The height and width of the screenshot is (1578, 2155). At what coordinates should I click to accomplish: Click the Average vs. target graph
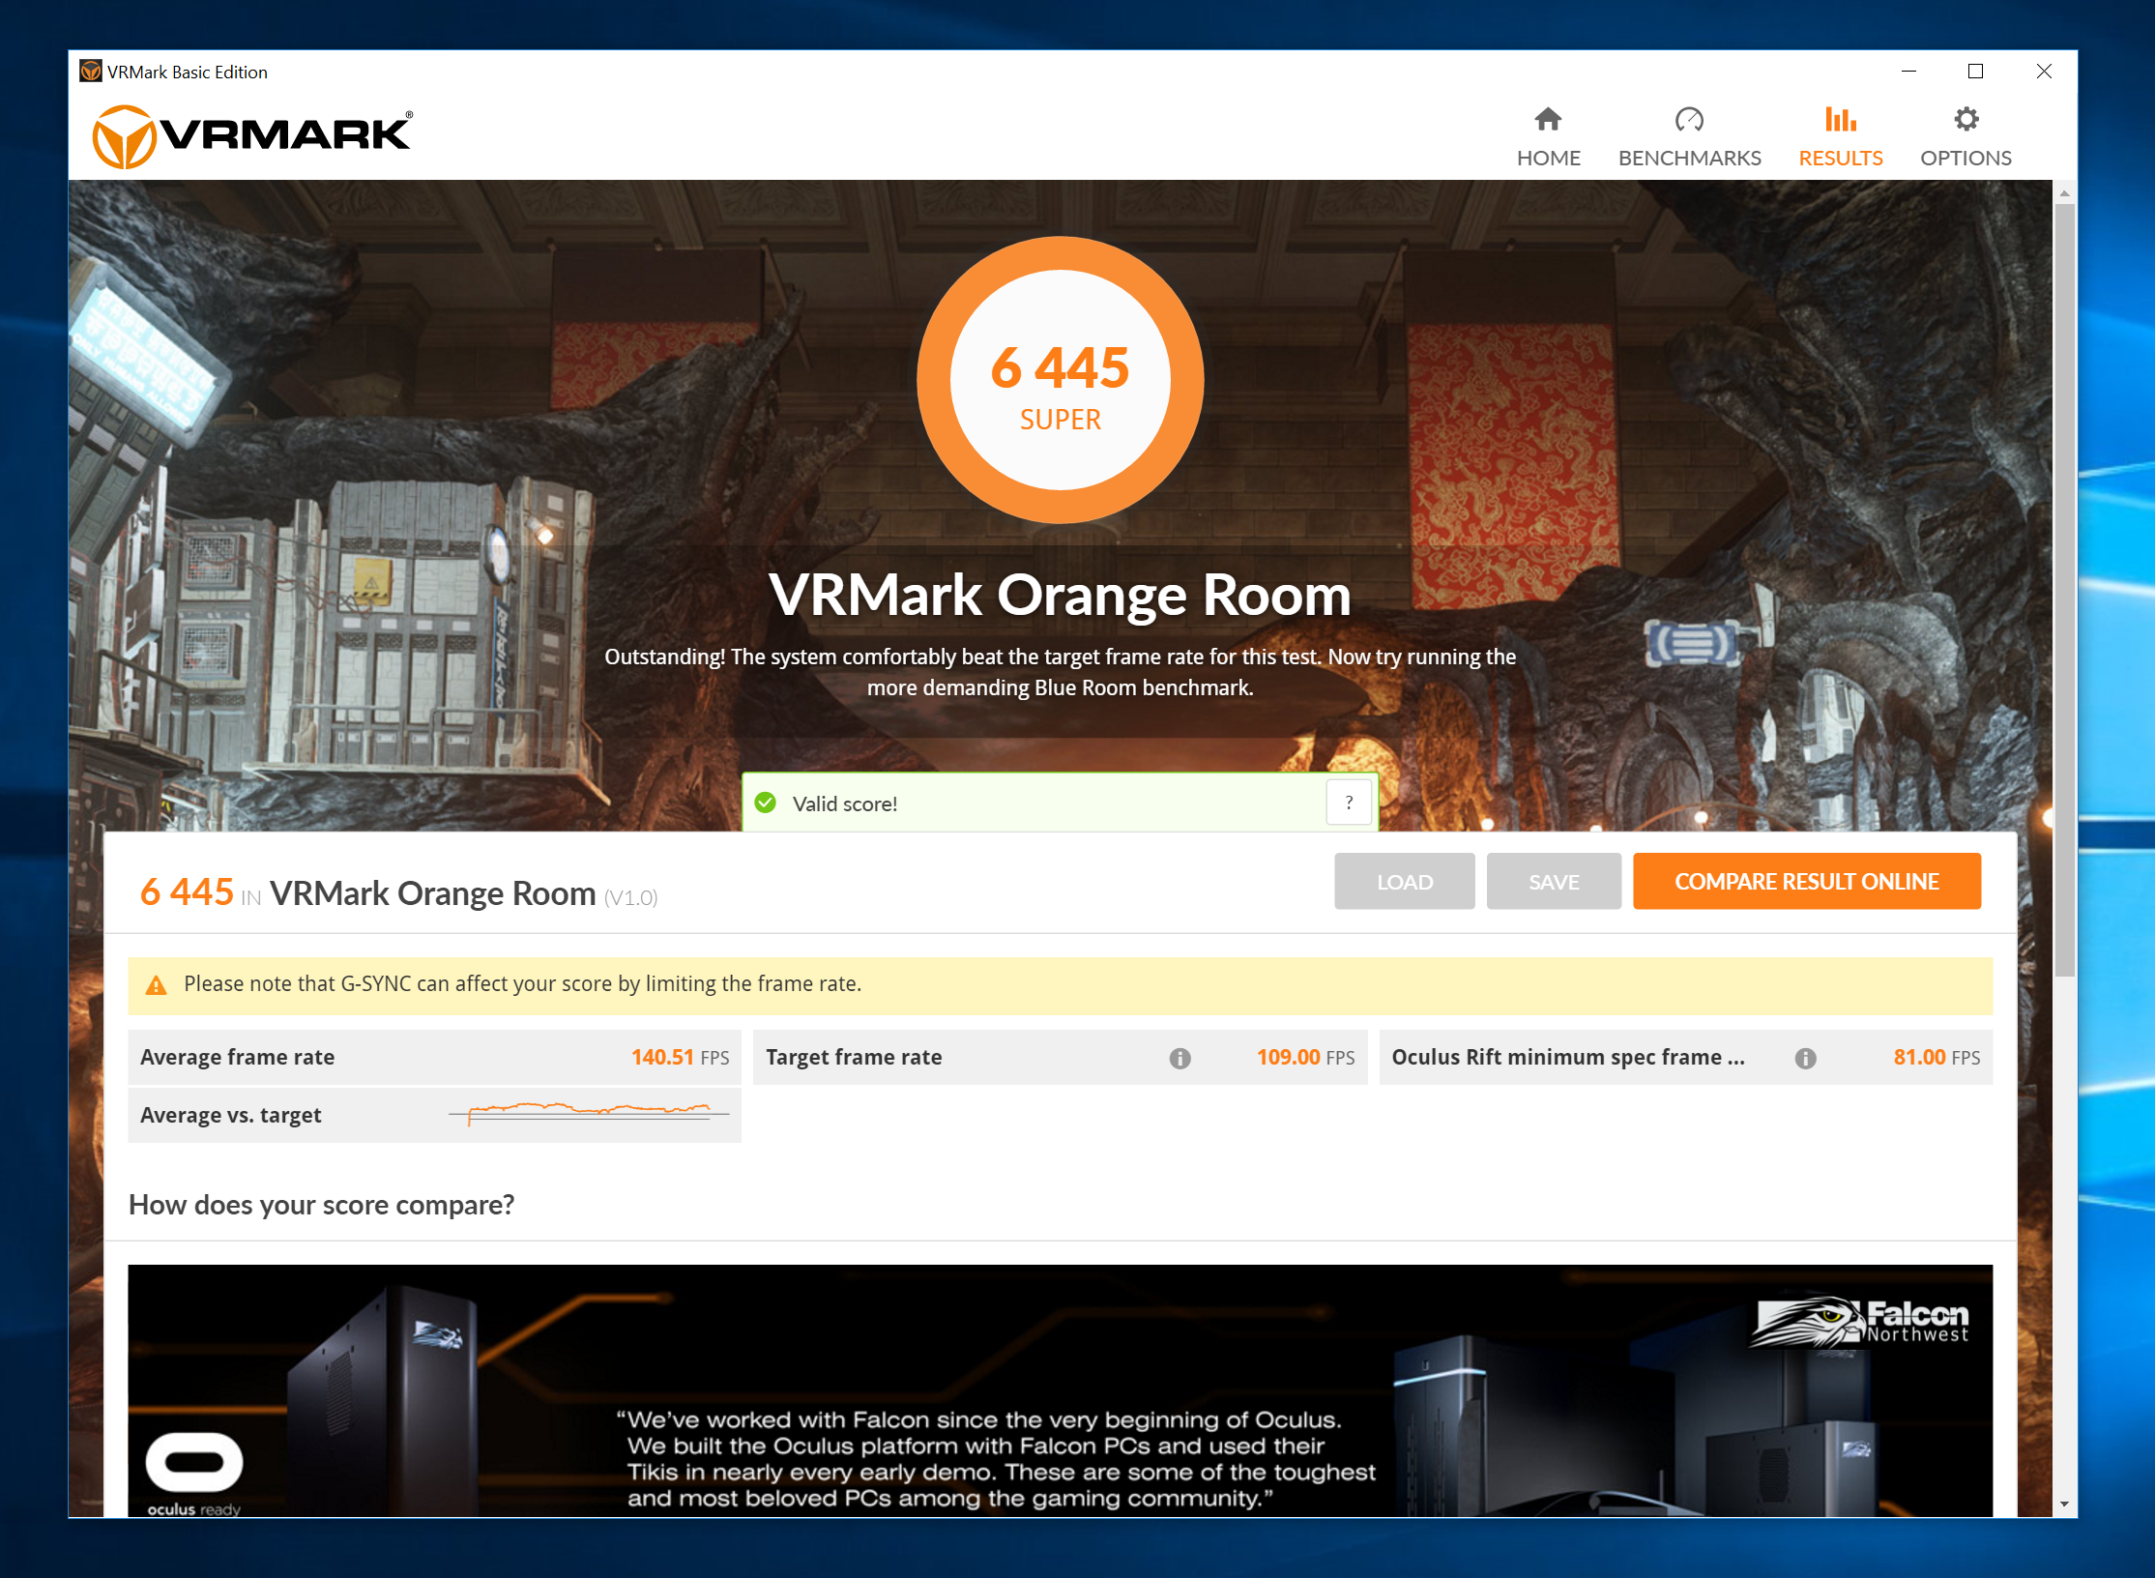point(589,1113)
